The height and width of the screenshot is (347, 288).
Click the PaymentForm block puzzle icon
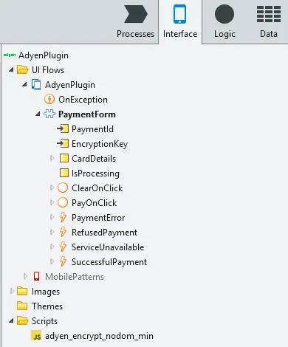49,114
